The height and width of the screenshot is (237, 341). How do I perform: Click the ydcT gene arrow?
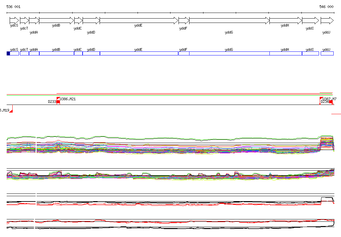[x=24, y=21]
